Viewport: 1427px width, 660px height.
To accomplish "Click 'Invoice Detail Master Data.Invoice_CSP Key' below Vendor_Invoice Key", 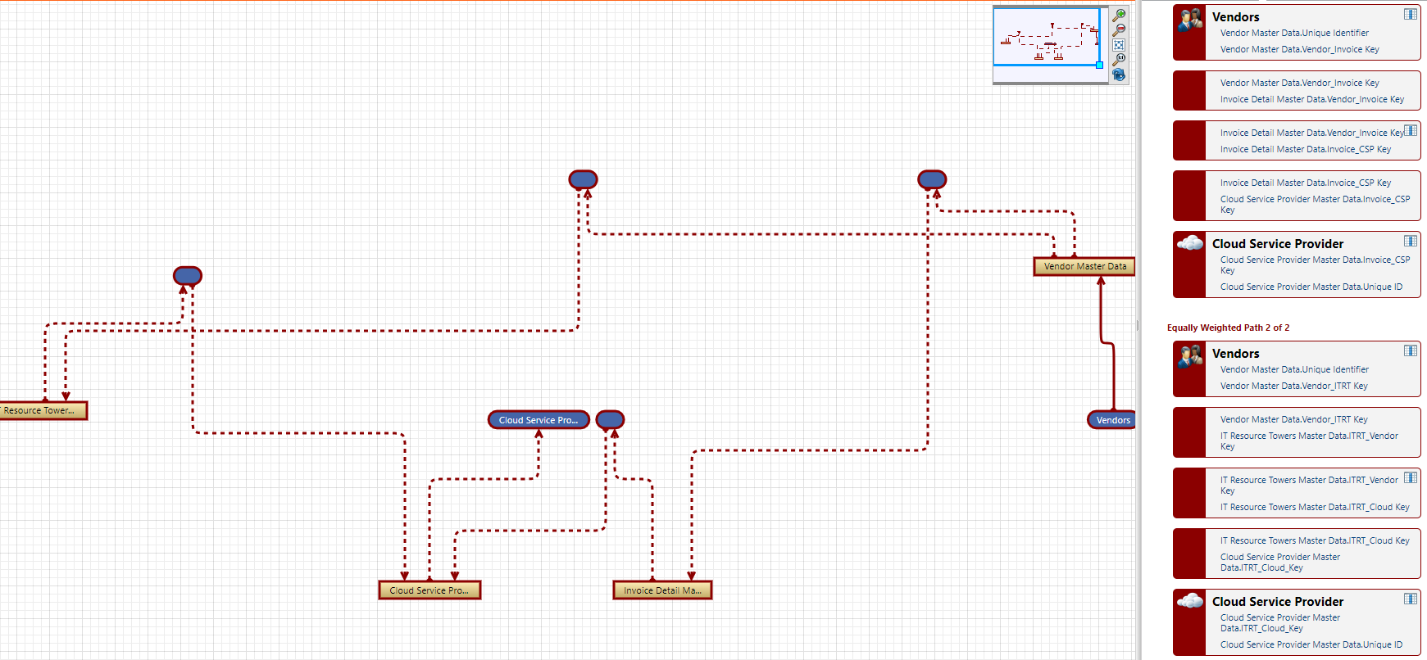I will (x=1305, y=150).
